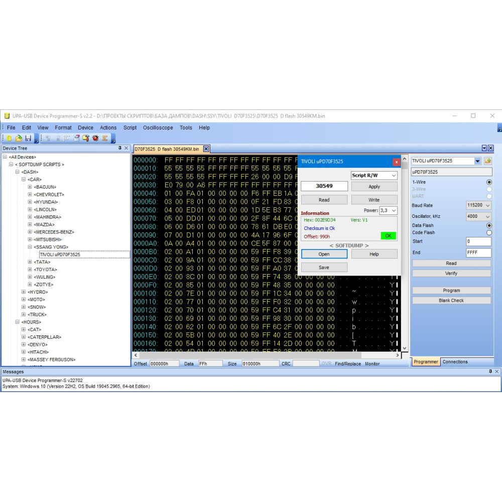Click the Verify button
This screenshot has height=502, width=502.
click(451, 274)
